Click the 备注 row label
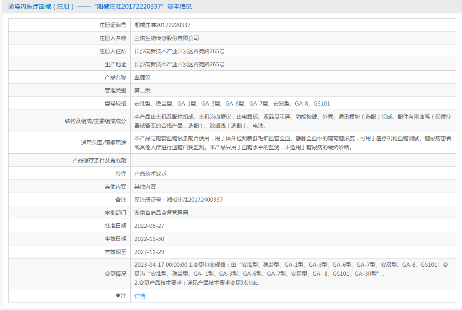This screenshot has height=310, width=462. click(121, 200)
